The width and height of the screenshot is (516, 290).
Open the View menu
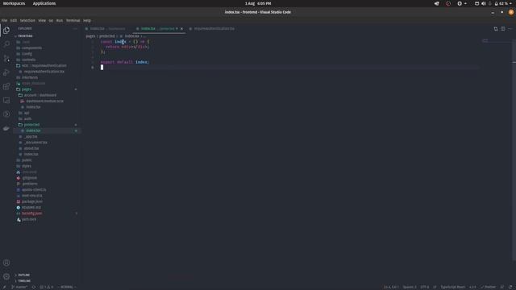click(42, 20)
